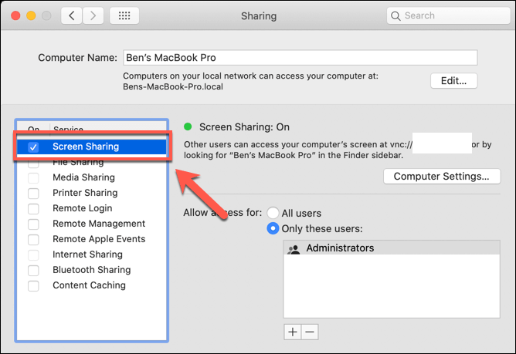
Task: Enable the Bluetooth Sharing checkbox
Action: pos(33,271)
